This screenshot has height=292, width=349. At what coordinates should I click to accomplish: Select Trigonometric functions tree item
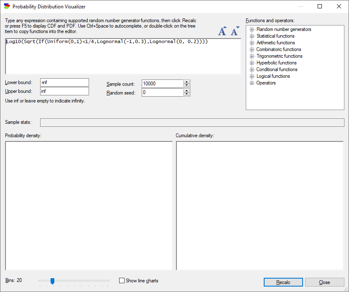coord(279,56)
